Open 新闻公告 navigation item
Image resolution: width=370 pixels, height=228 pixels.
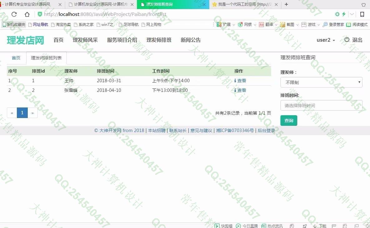(x=191, y=40)
